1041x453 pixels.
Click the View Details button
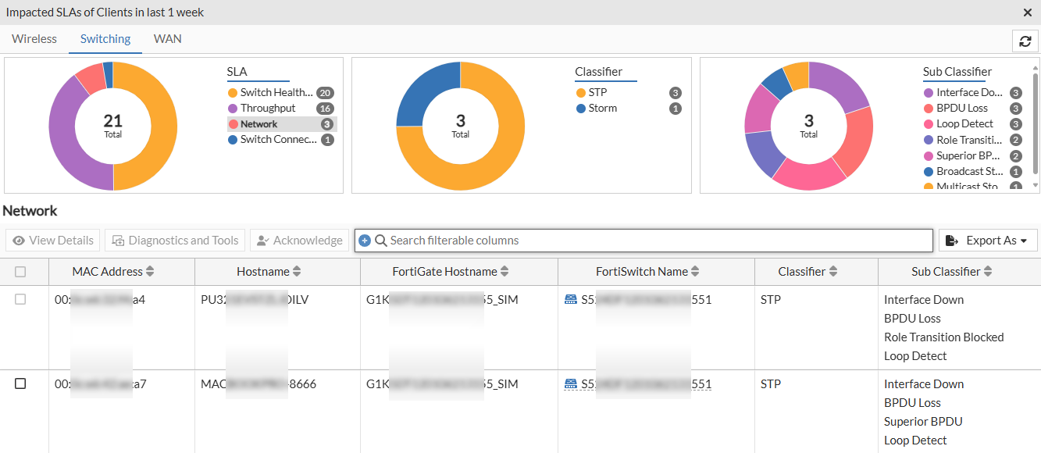53,241
